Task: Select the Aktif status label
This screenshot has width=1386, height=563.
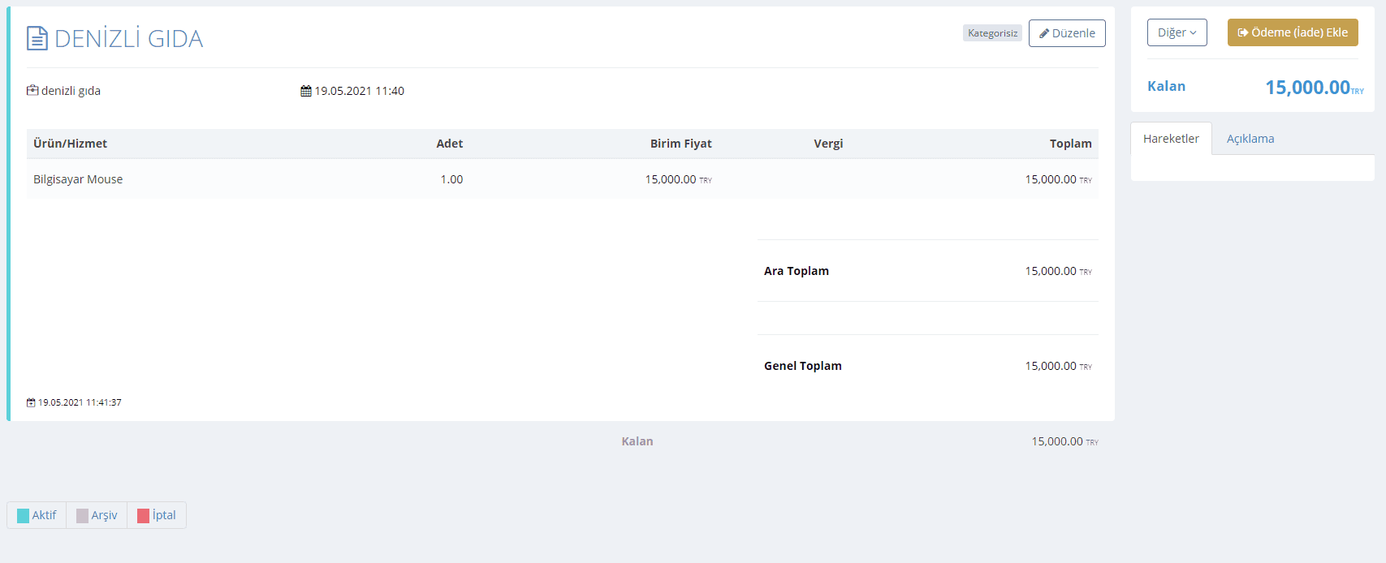Action: (44, 515)
